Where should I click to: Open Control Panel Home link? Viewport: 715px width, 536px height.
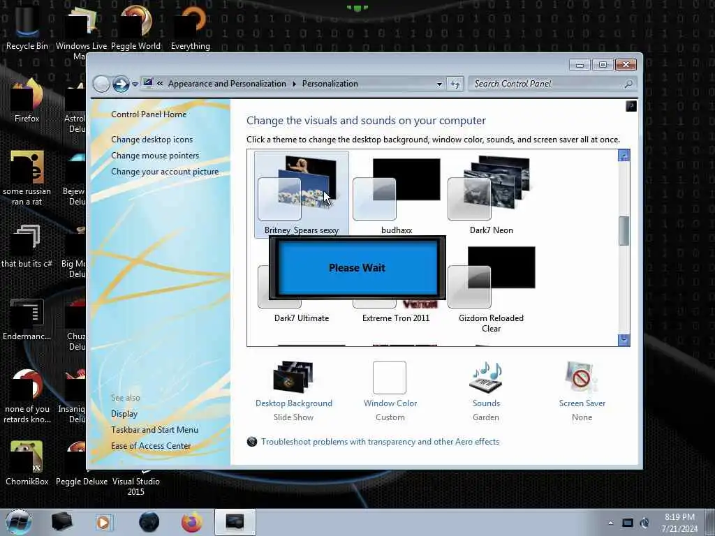(x=149, y=114)
